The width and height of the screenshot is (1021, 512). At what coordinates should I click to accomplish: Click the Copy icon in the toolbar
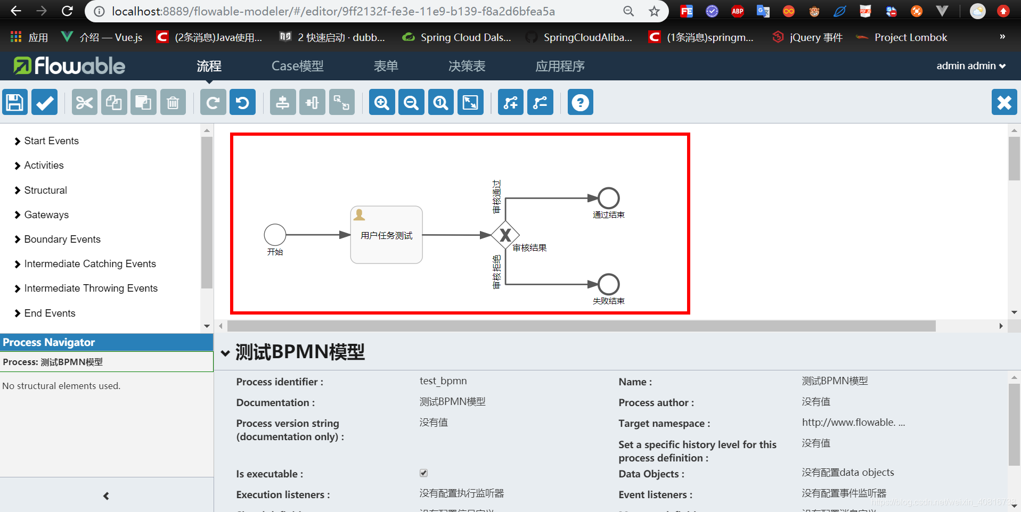[114, 102]
